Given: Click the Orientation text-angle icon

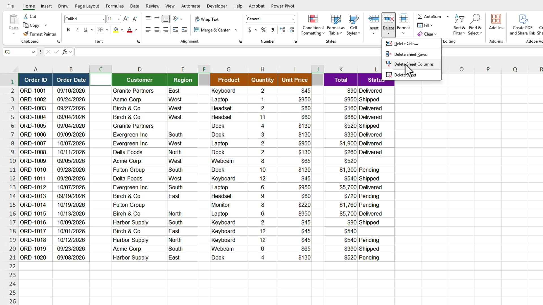Looking at the screenshot, I should (x=176, y=19).
